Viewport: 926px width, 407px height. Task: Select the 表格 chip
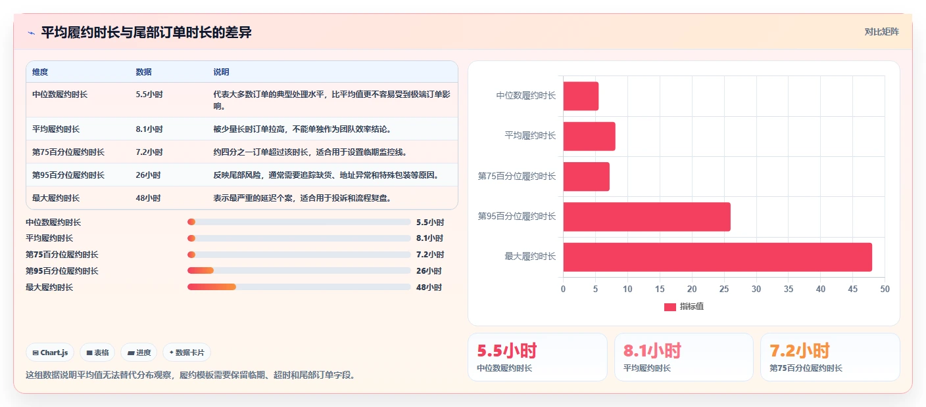97,353
